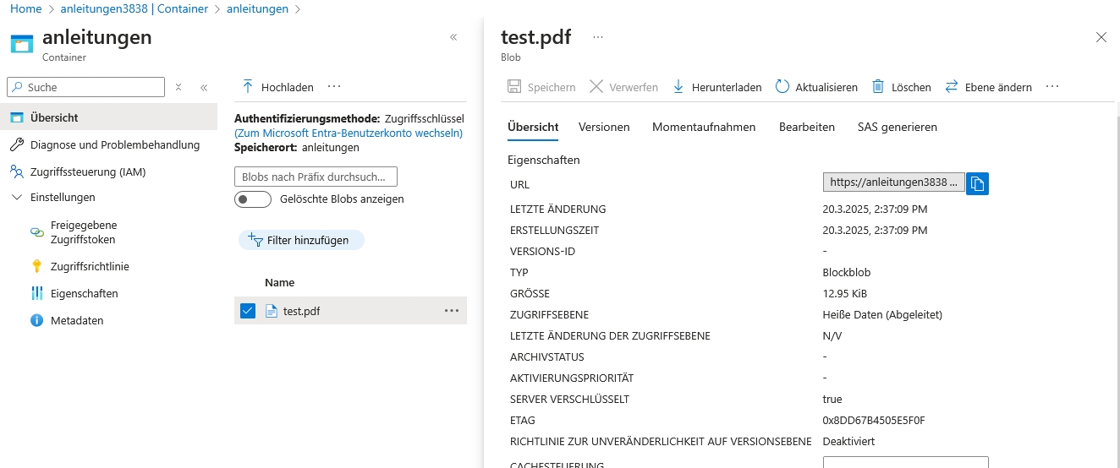1120x468 pixels.
Task: Uncheck the test.pdf row checkbox
Action: coord(248,311)
